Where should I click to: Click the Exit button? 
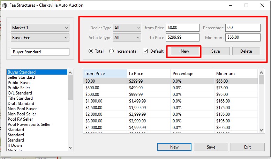click(x=247, y=147)
